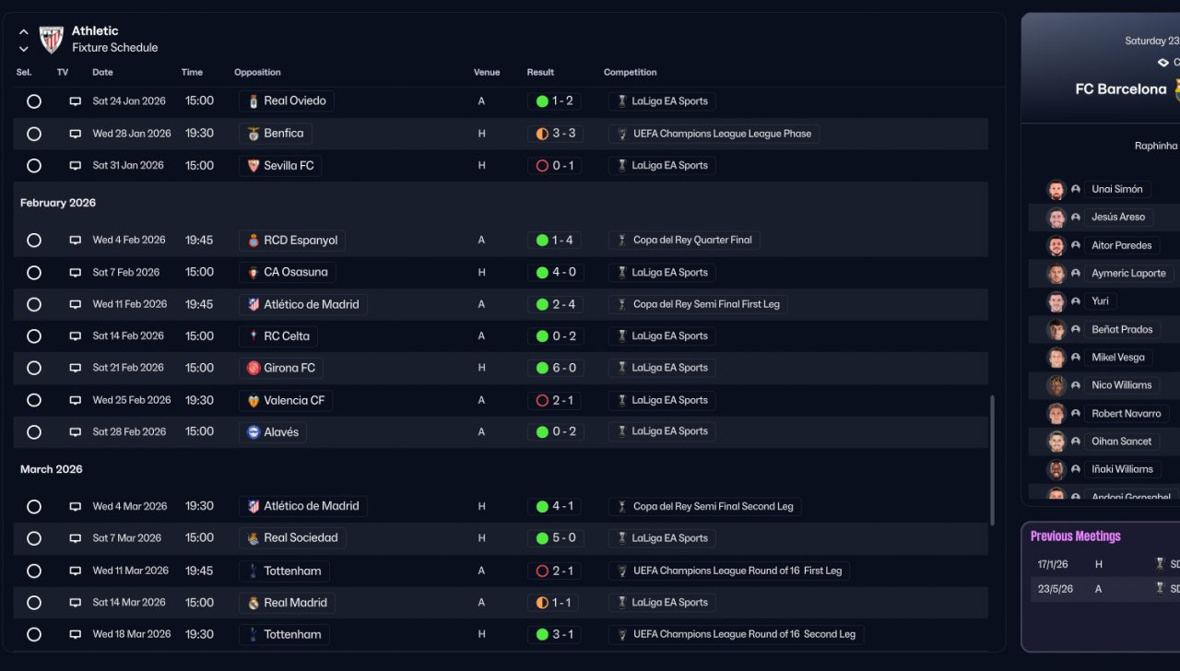Click the TV icon in Real Sociedad row
This screenshot has width=1180, height=671.
[76, 538]
